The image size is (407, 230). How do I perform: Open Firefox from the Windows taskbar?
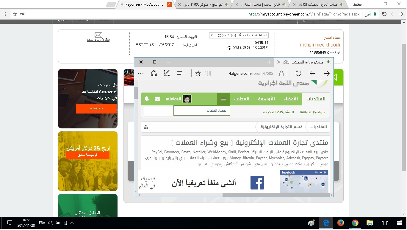coord(341,223)
